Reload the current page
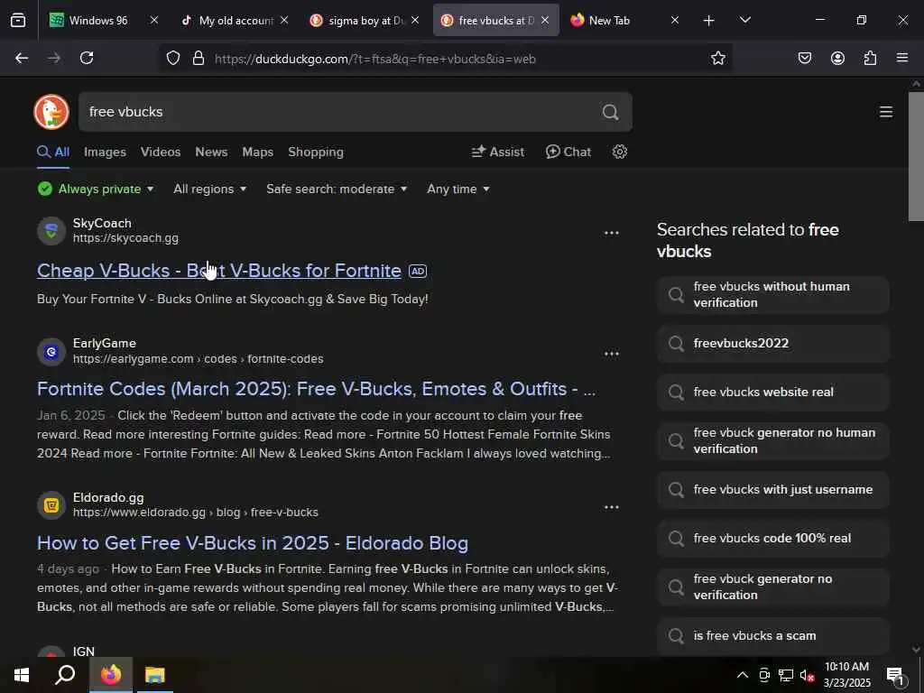This screenshot has height=693, width=924. 87,58
